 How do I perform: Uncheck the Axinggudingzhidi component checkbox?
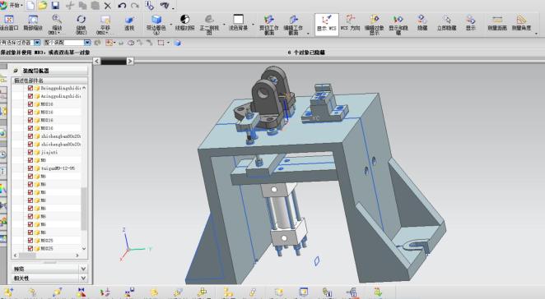30,96
